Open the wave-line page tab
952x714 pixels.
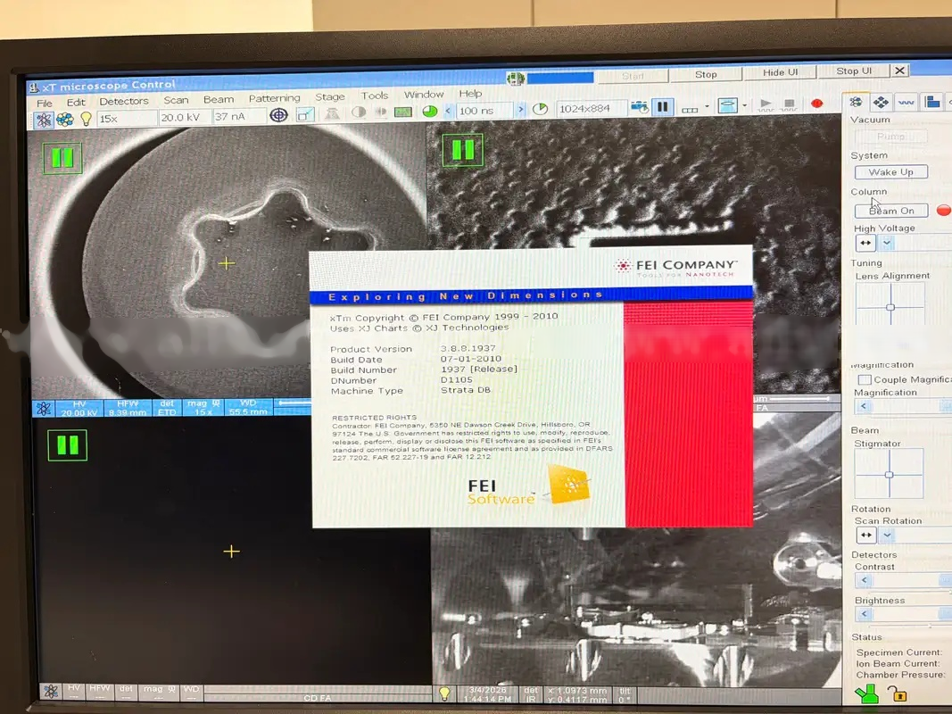click(x=906, y=102)
